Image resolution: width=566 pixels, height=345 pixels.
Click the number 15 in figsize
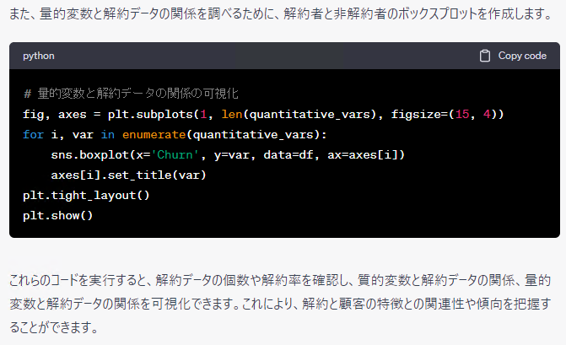pos(466,113)
